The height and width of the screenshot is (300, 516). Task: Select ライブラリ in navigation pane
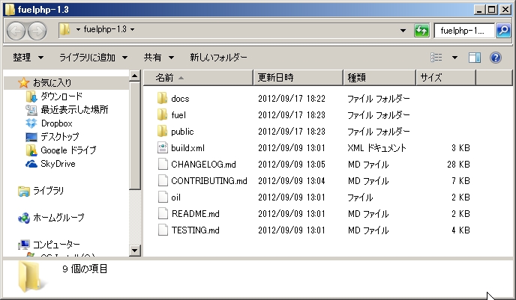click(x=48, y=191)
